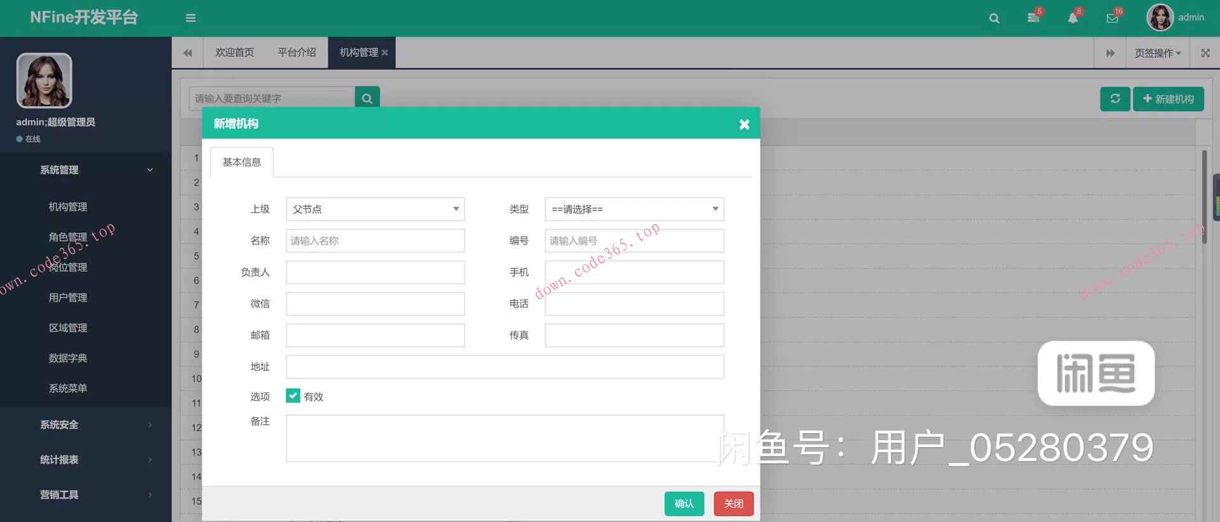Open the 类型 selection dropdown

tap(634, 209)
